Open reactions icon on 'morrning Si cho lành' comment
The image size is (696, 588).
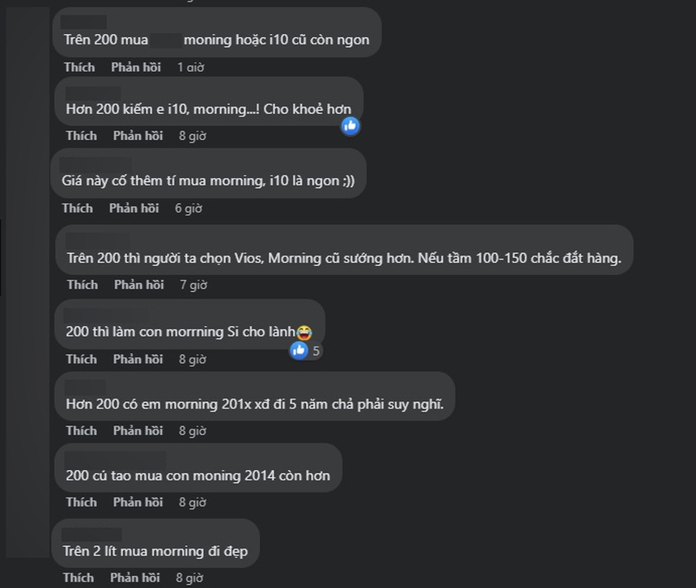pos(299,350)
